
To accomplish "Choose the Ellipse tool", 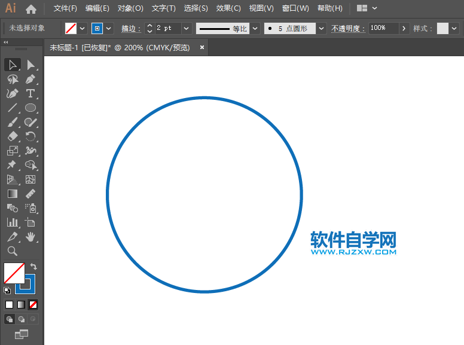I will tap(30, 108).
